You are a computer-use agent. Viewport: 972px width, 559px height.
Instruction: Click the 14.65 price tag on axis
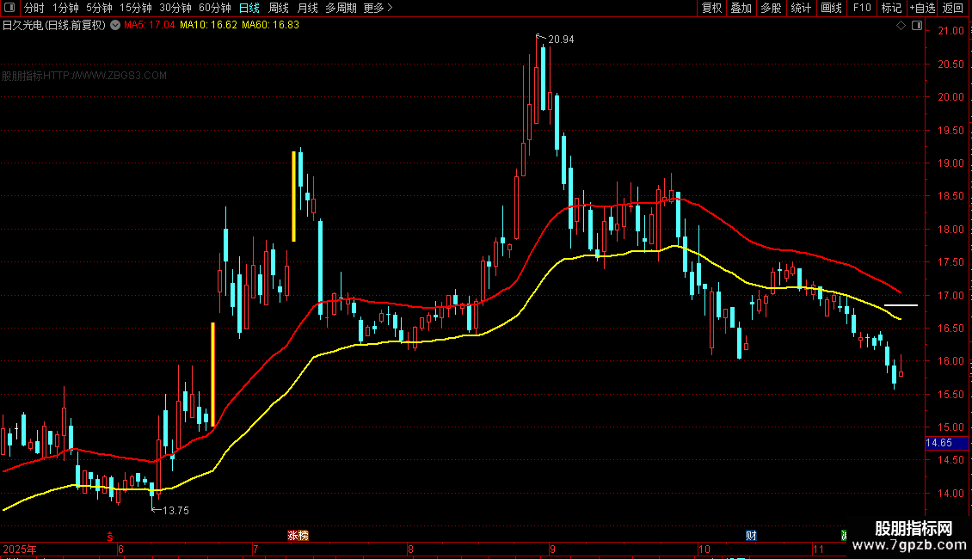pos(946,443)
